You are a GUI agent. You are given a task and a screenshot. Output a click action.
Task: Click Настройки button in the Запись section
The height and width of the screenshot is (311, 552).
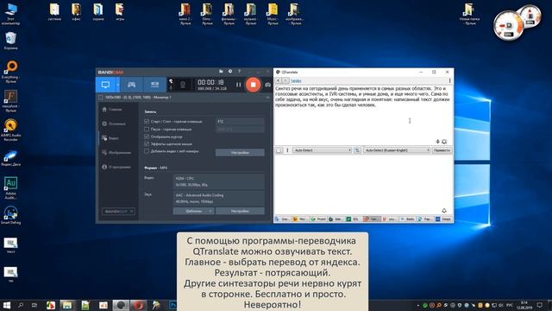click(x=240, y=152)
